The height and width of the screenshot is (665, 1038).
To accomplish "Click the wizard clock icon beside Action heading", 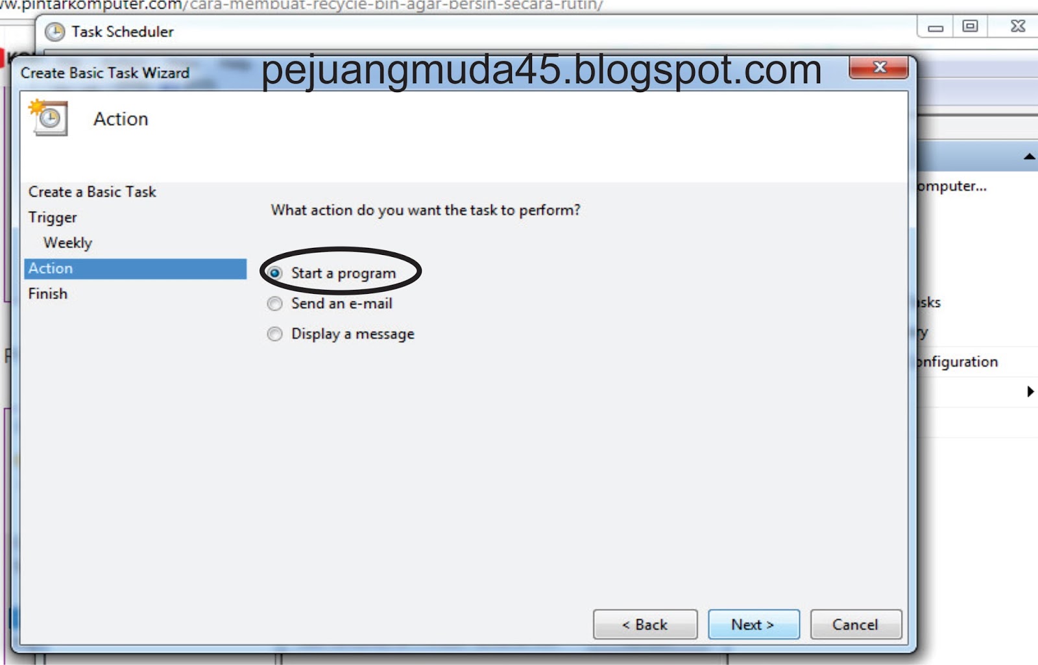I will tap(49, 117).
